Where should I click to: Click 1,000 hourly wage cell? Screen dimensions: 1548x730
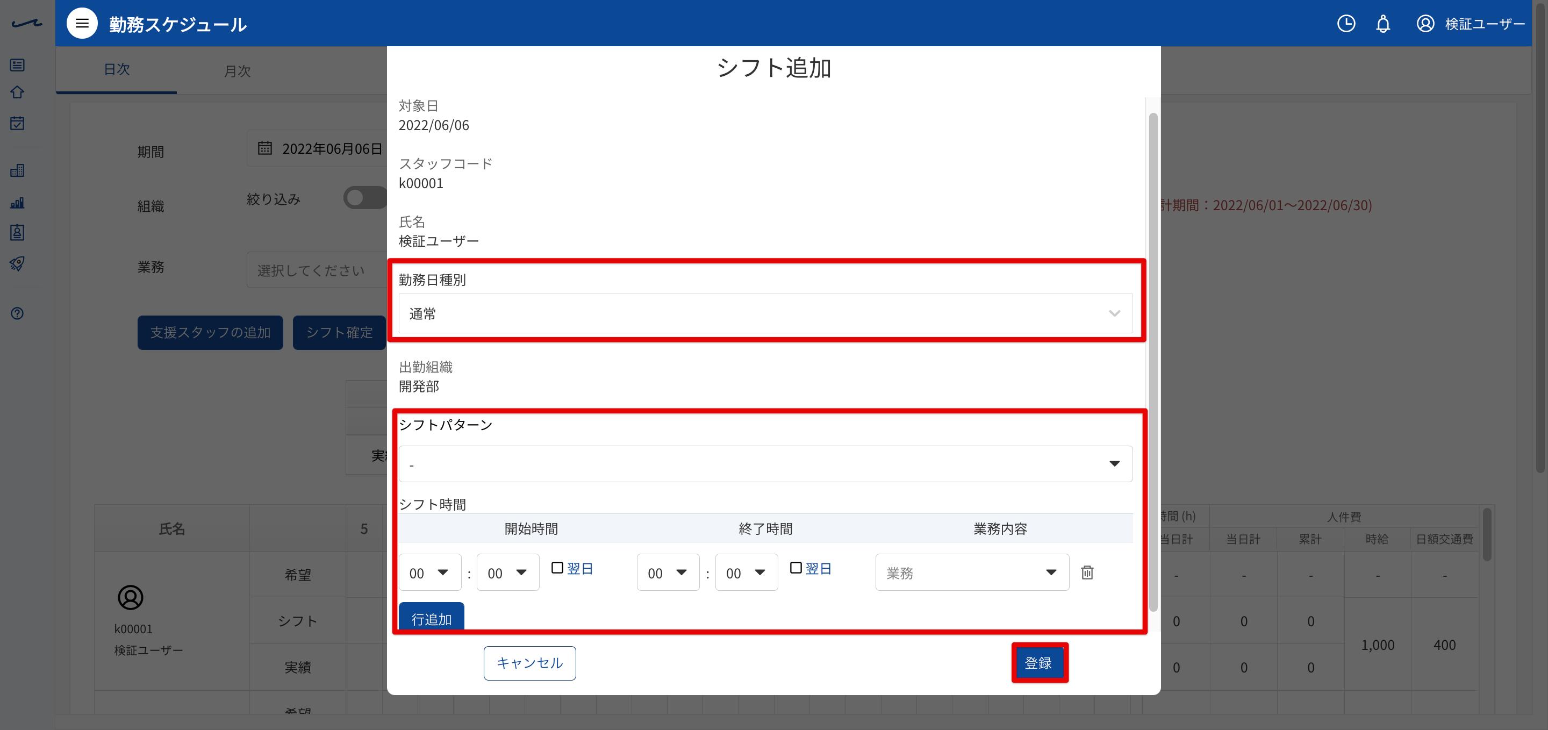click(1377, 645)
